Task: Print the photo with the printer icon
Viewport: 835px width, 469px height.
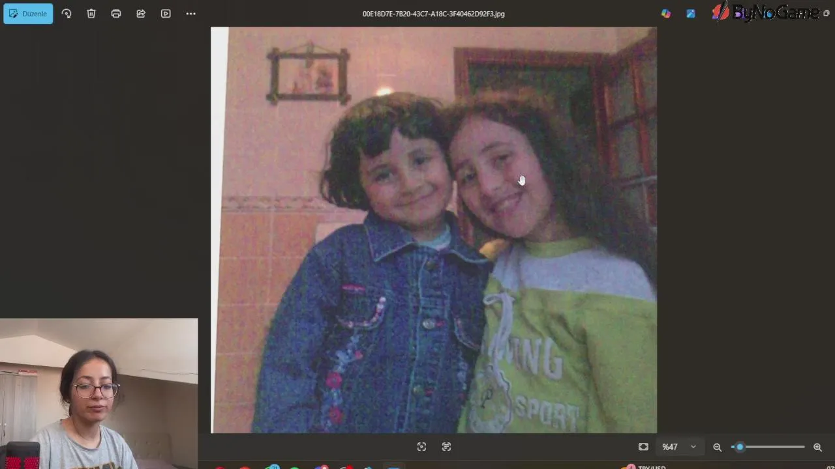Action: coord(116,14)
